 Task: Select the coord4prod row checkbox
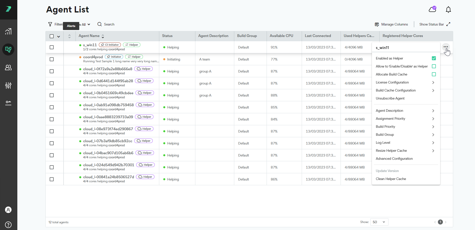[52, 59]
